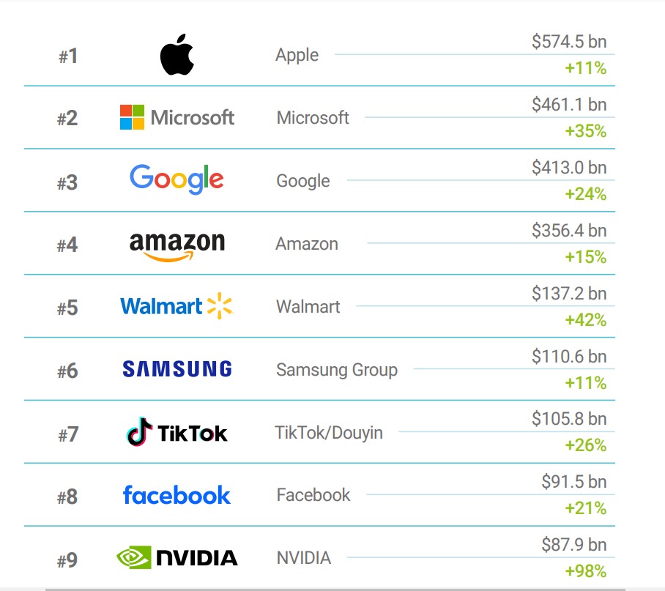This screenshot has width=665, height=591.
Task: Click Walmart's +42% growth figure
Action: click(x=585, y=320)
